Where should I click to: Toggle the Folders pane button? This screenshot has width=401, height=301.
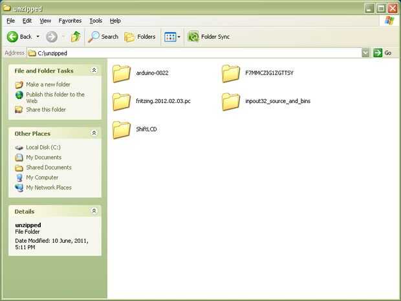tap(140, 37)
